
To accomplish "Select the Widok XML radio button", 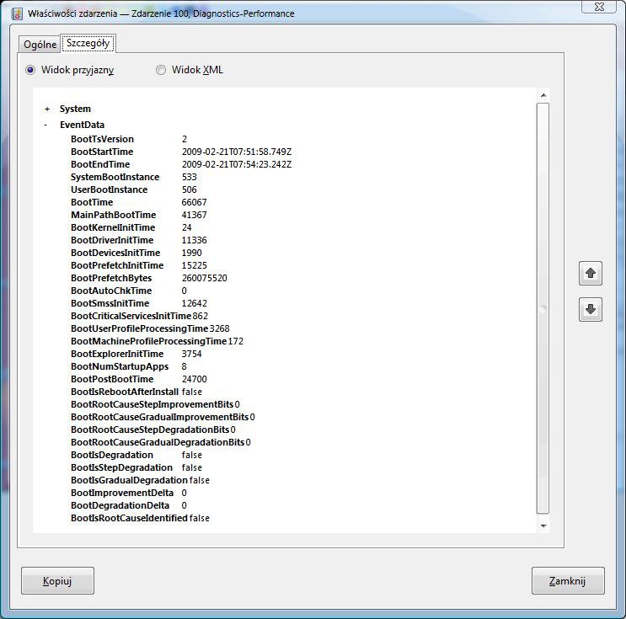I will click(x=160, y=70).
